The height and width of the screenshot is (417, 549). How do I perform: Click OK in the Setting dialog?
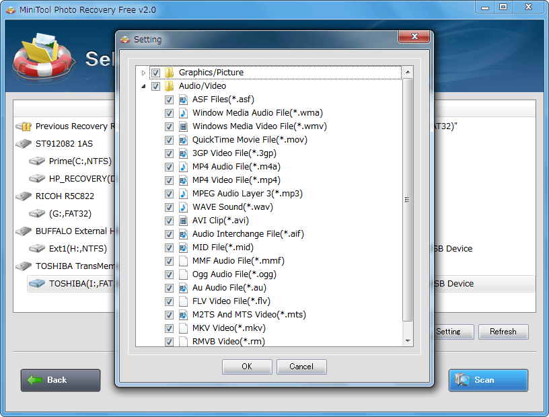(247, 367)
